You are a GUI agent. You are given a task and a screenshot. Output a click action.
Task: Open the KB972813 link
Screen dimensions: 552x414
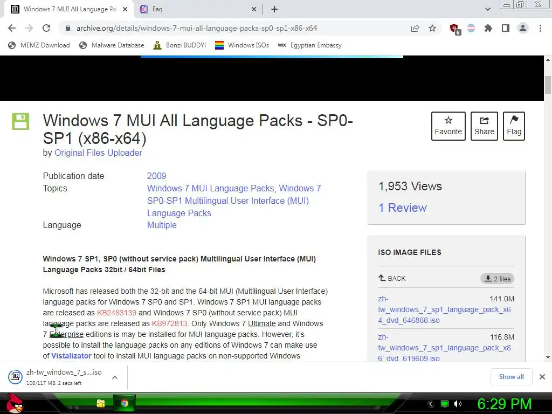pos(169,323)
